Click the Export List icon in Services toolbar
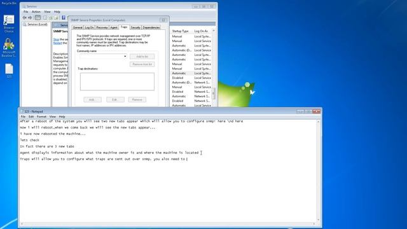The width and height of the screenshot is (407, 229). click(x=57, y=18)
